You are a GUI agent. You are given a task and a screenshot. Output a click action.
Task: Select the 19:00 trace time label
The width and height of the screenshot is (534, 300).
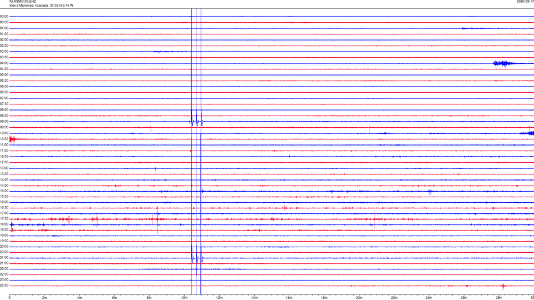[4, 236]
